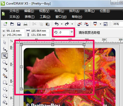Expand the Undo history dropdown arrow
The width and height of the screenshot is (123, 106).
62,24
